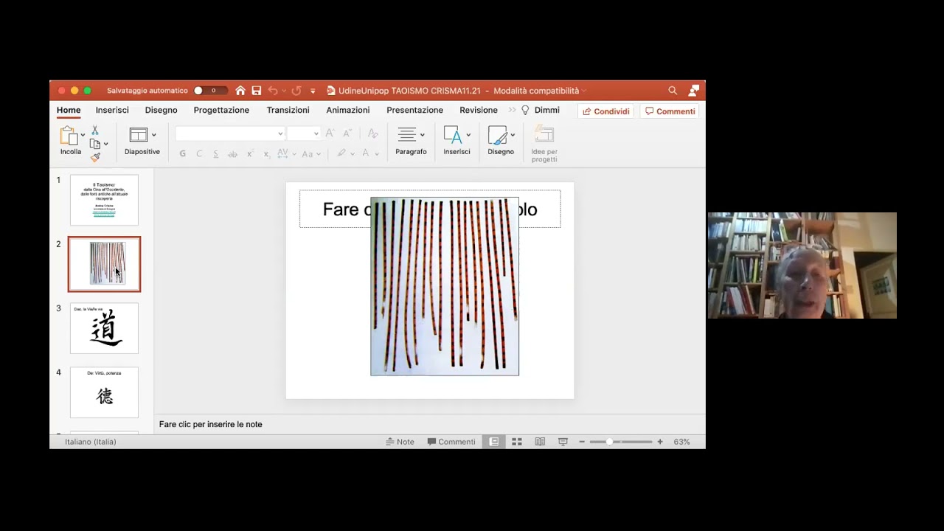This screenshot has width=944, height=531.
Task: Open the Progettazione ribbon tab
Action: pyautogui.click(x=221, y=110)
